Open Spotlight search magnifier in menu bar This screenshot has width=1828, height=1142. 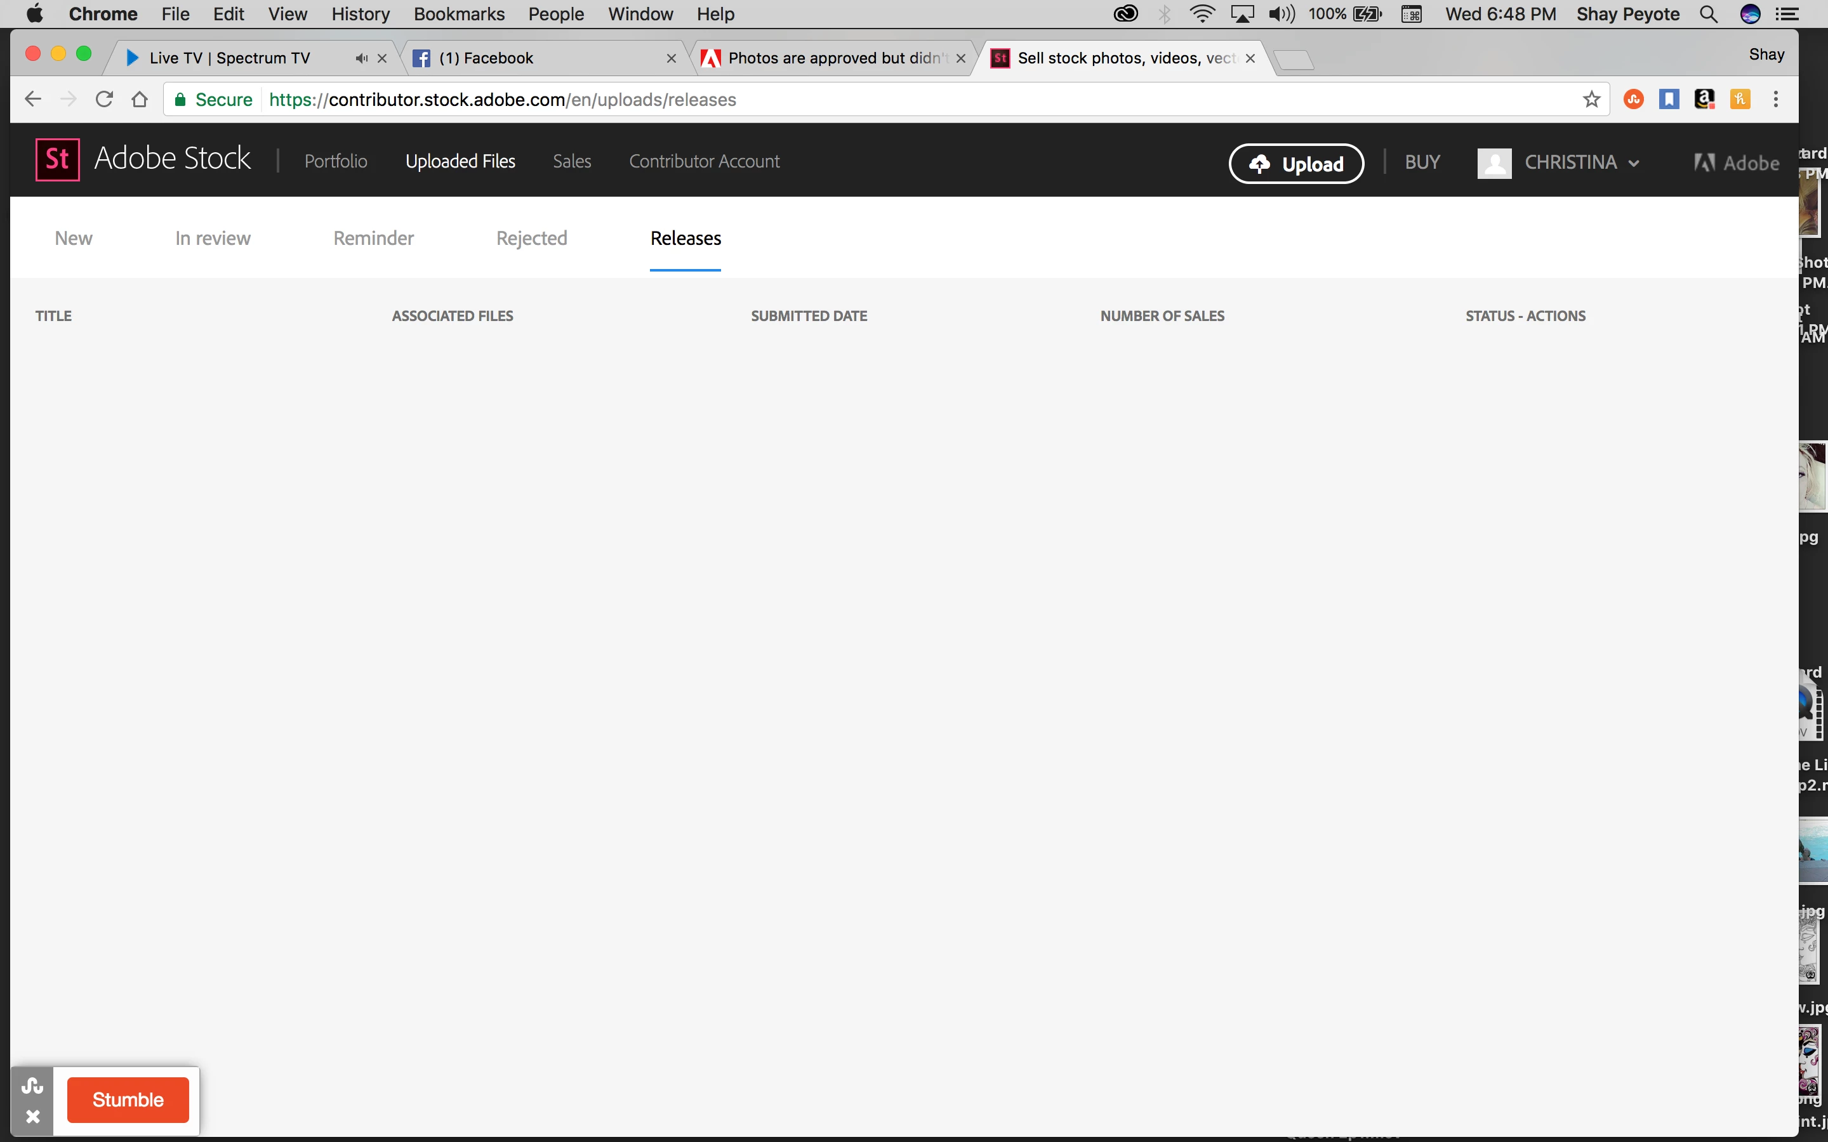click(1709, 15)
